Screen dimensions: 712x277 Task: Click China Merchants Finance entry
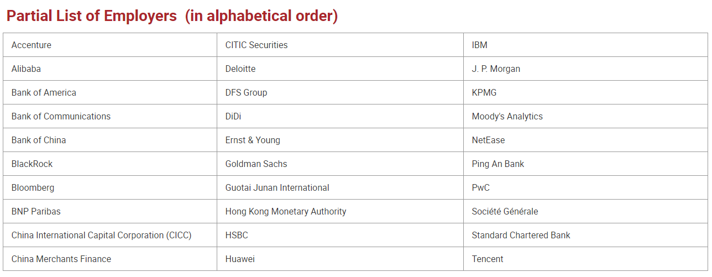pyautogui.click(x=61, y=259)
